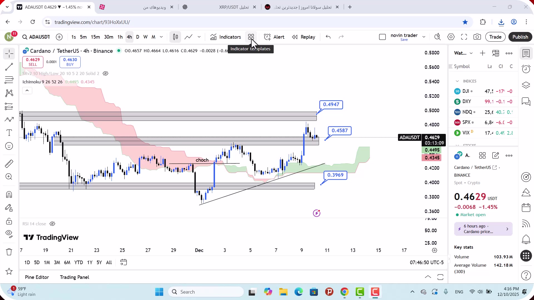Select the brush drawing tool
Screen dimensions: 534x300
9,119
